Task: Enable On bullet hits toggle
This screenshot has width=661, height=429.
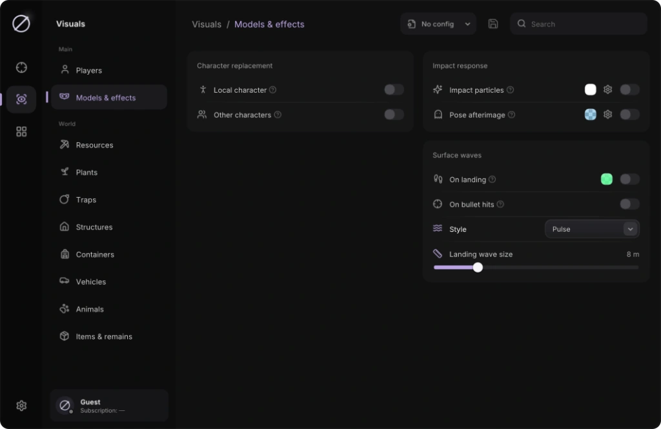Action: click(629, 204)
